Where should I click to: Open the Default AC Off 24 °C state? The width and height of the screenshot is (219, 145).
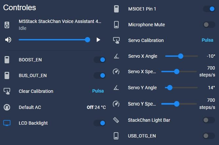click(x=96, y=107)
